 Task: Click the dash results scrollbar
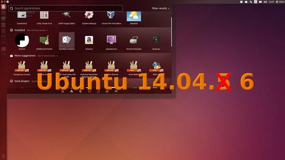click(171, 32)
